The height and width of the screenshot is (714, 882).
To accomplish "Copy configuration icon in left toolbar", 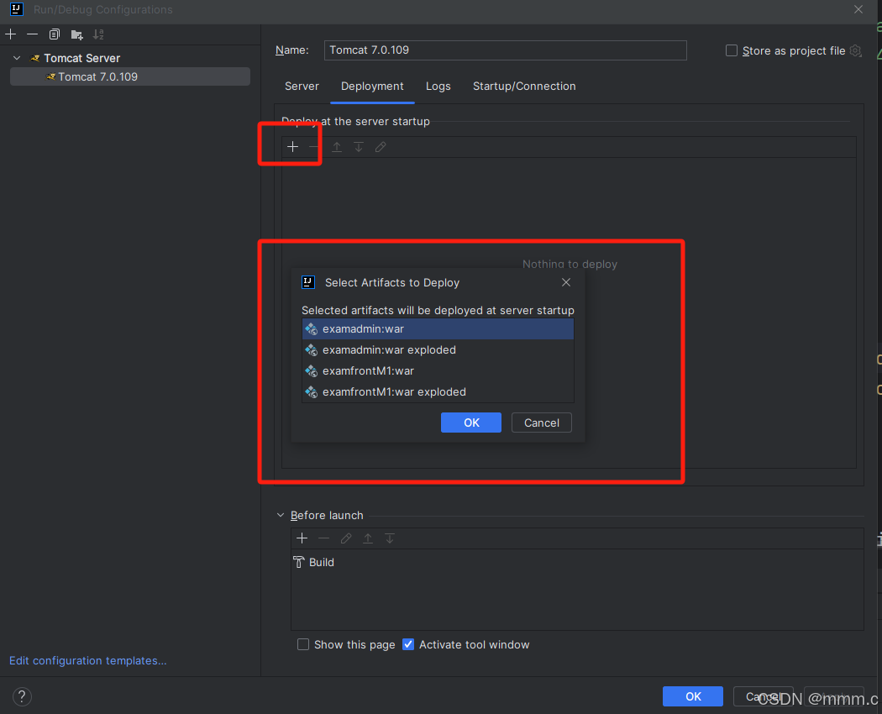I will tap(54, 34).
